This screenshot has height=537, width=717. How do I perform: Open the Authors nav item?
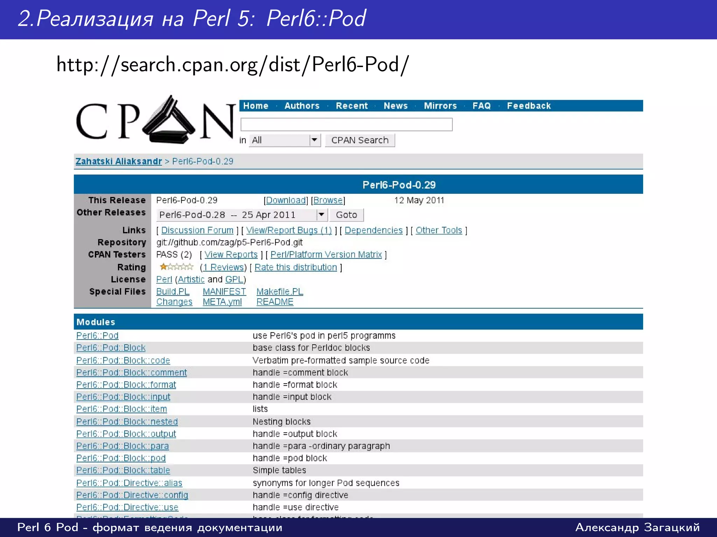pyautogui.click(x=302, y=106)
